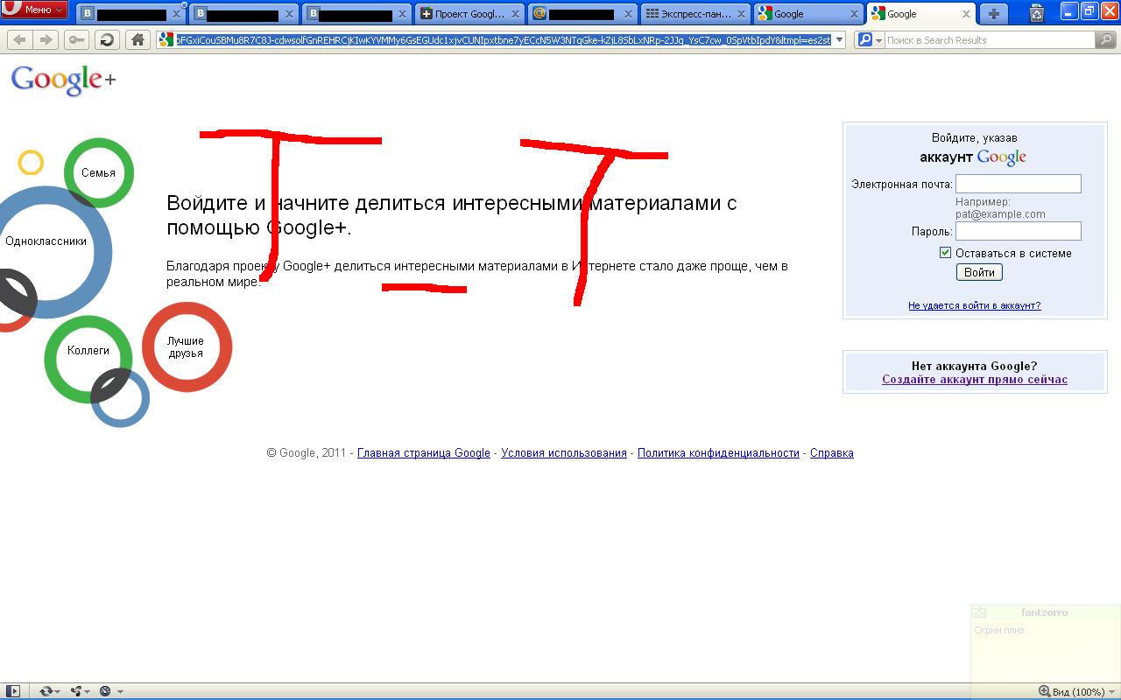Open a new tab with plus button
The height and width of the screenshot is (700, 1121).
click(993, 13)
